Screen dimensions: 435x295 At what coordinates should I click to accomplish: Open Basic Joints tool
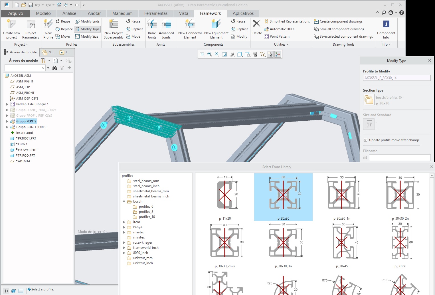pos(152,29)
